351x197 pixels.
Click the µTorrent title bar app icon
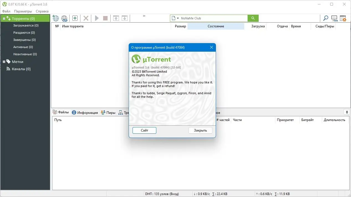[x=4, y=4]
